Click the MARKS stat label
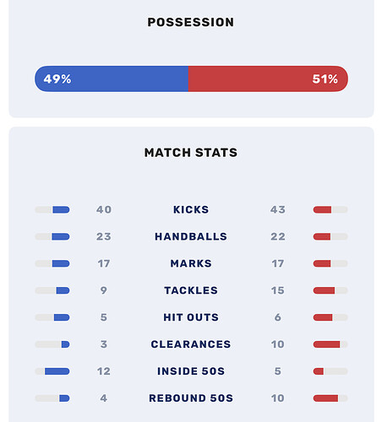Viewport: 382px width, 422px height. coord(191,263)
